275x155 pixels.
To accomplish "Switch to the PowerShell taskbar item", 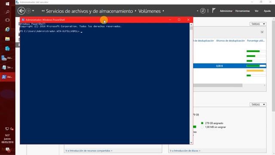I will 7,77.
